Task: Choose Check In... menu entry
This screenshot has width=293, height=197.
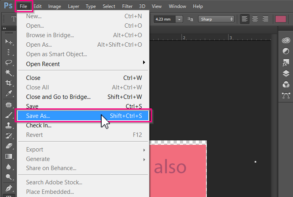Action: 83,125
